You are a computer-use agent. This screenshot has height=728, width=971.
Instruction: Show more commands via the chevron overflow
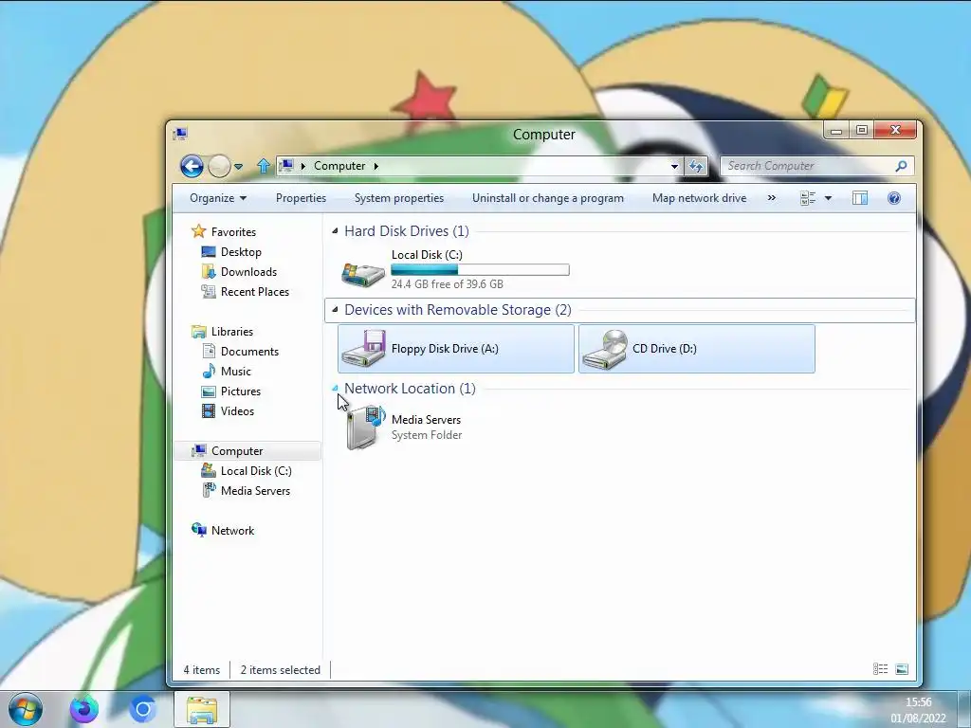[772, 198]
